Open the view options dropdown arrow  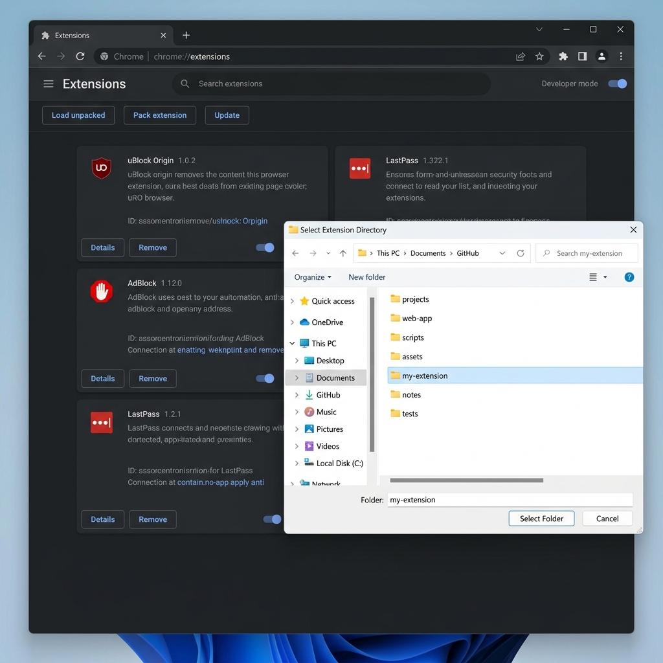[x=605, y=277]
